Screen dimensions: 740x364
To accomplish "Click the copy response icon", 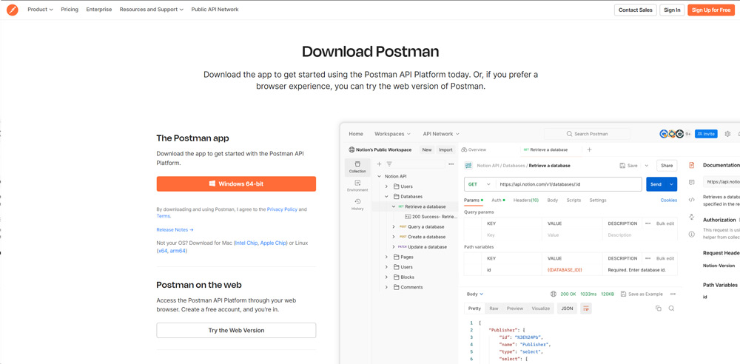I will pyautogui.click(x=659, y=309).
